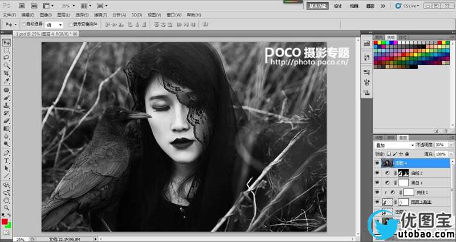Check the 显示变换控件 checkbox
Image resolution: width=456 pixels, height=242 pixels.
pyautogui.click(x=70, y=24)
